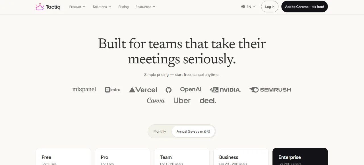
Task: Open the Solutions dropdown menu
Action: [102, 7]
